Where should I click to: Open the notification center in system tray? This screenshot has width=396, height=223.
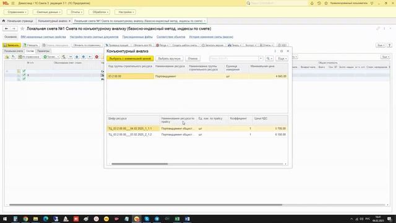(389, 219)
